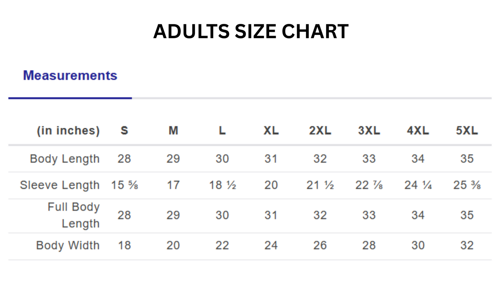Click Sleeve Length value 24 ¼ for 4XL

[x=418, y=185]
